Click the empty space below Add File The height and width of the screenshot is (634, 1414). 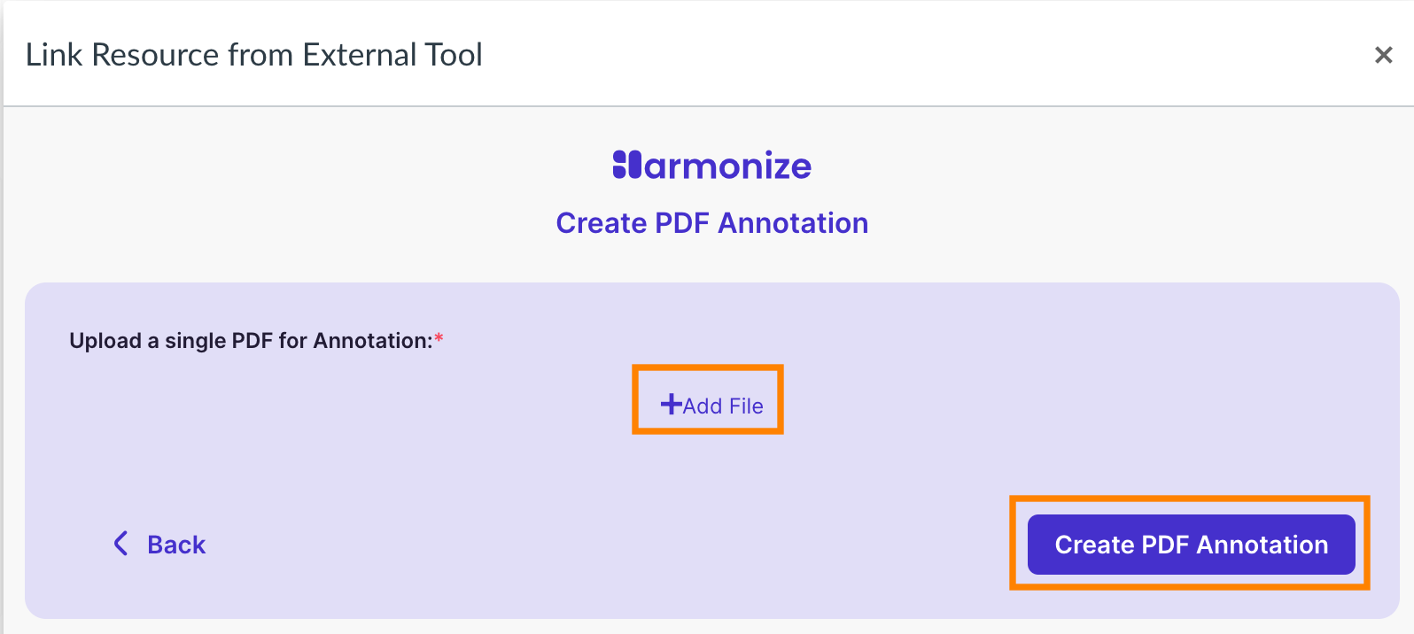pyautogui.click(x=707, y=469)
